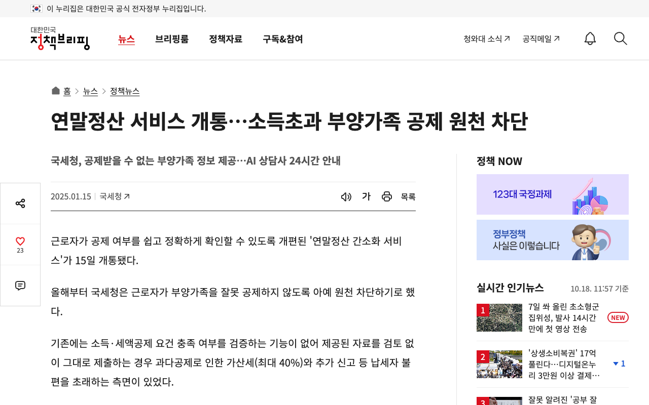649x405 pixels.
Task: Open the 국세청 source link
Action: (115, 196)
